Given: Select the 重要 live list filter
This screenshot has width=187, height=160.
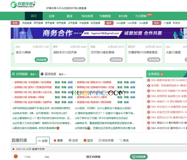Looking at the screenshot, I should pyautogui.click(x=58, y=140).
